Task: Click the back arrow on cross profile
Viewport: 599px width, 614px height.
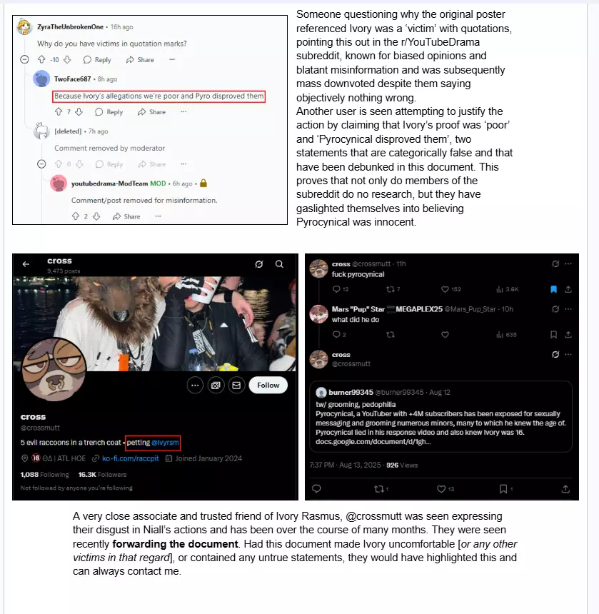Action: point(26,264)
